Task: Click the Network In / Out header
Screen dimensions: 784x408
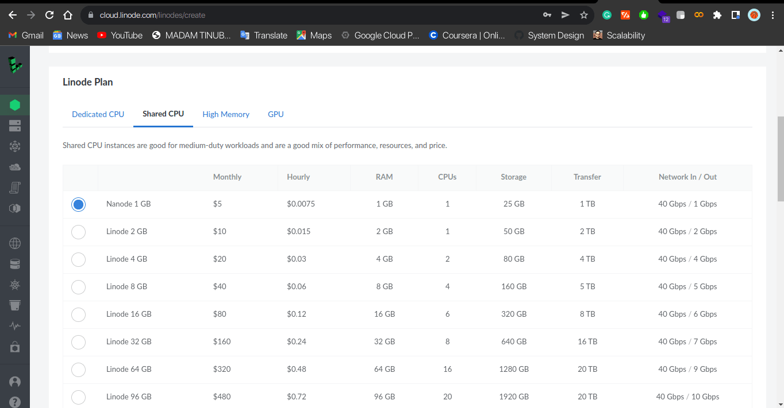Action: [x=687, y=177]
